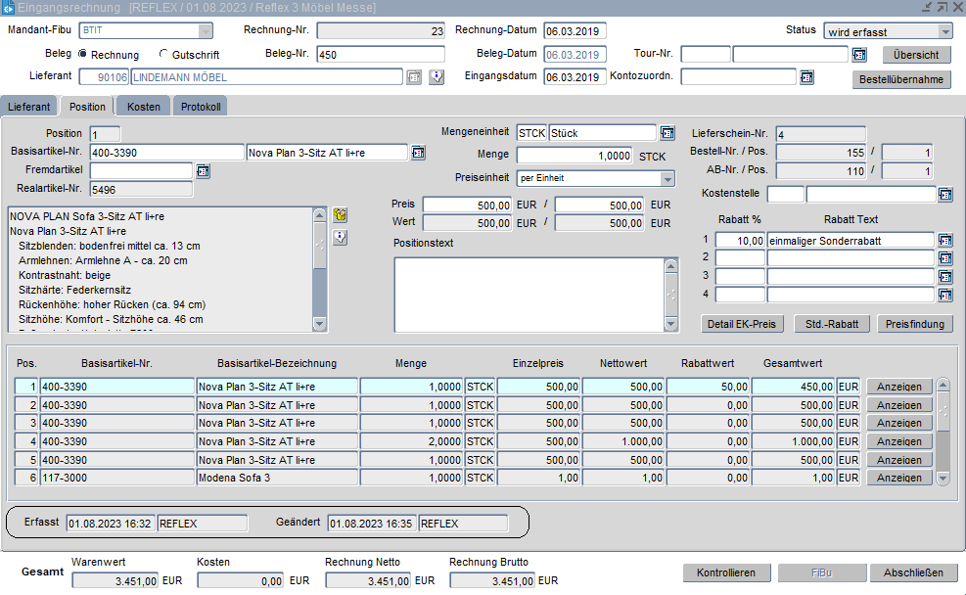Click Kostenstelle lookup icon
This screenshot has height=595, width=966.
[944, 195]
